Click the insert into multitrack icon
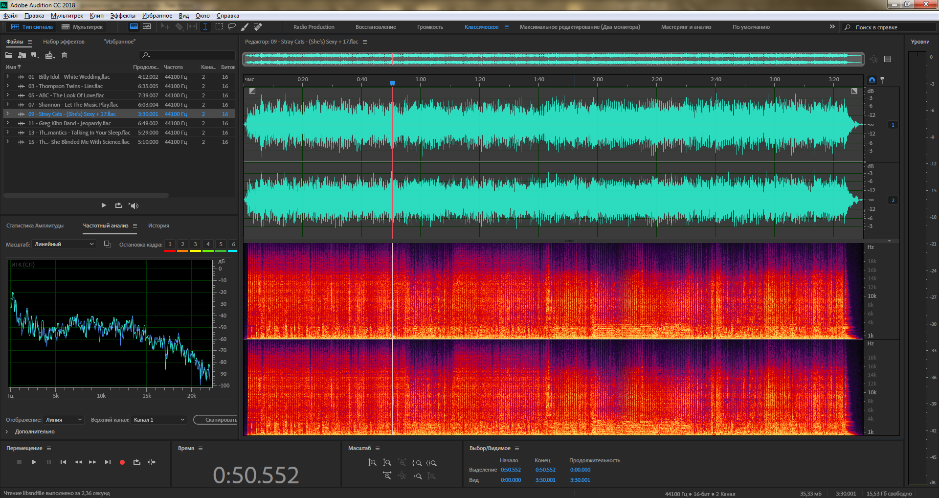939x498 pixels. coord(50,55)
